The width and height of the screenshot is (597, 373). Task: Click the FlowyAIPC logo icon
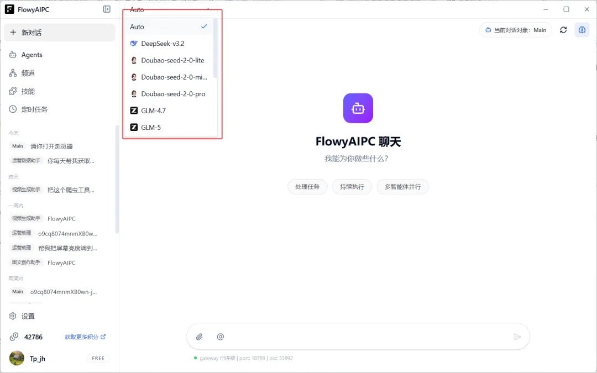pos(9,9)
